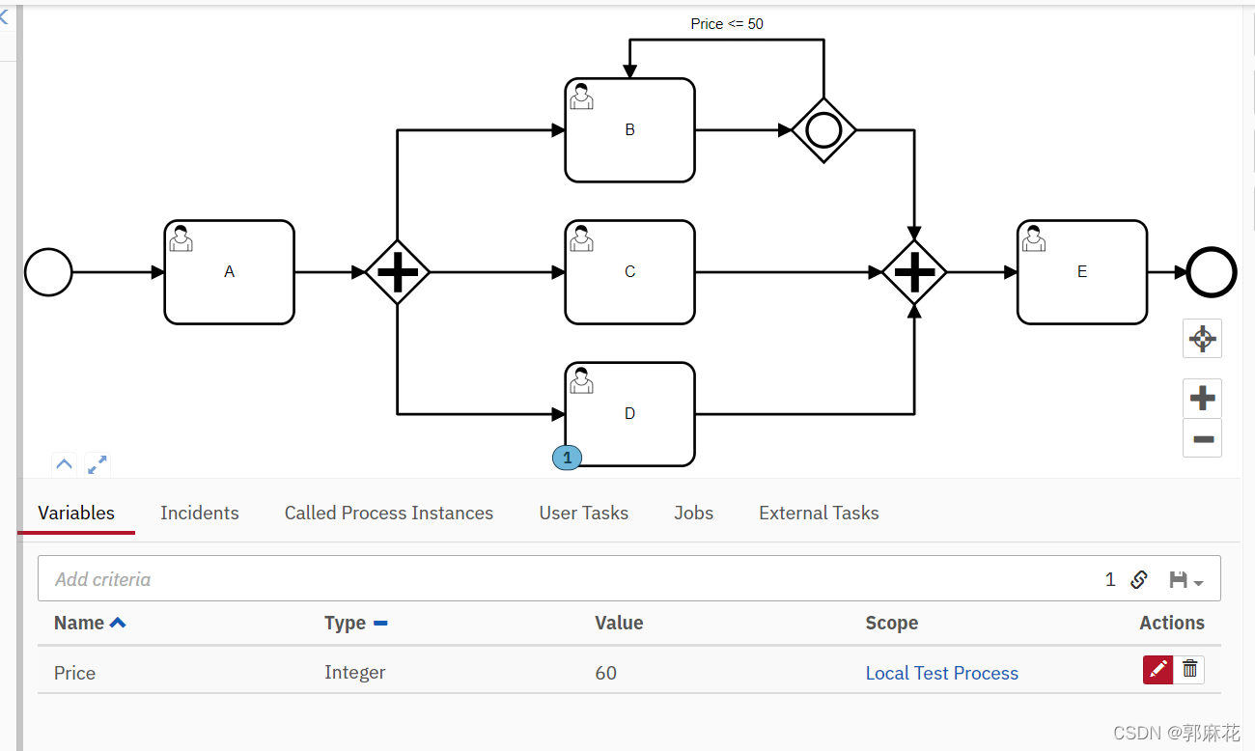Click the instance badge on task D
The width and height of the screenshot is (1255, 751).
click(567, 458)
